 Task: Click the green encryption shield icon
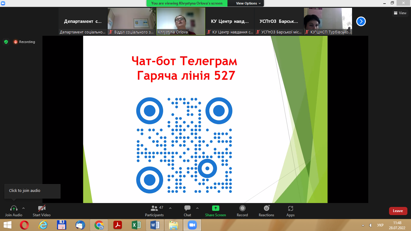[x=6, y=42]
